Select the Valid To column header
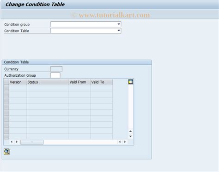The width and height of the screenshot is (219, 172). pos(102,82)
